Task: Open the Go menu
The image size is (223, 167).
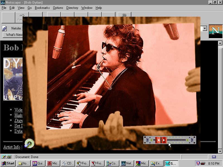Action: point(30,8)
